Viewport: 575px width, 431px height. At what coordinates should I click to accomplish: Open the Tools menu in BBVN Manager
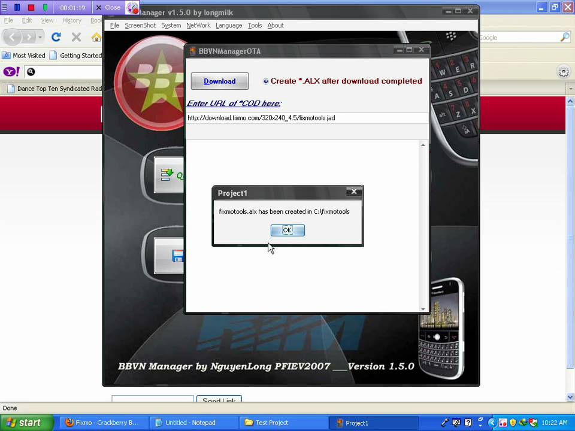click(x=255, y=25)
